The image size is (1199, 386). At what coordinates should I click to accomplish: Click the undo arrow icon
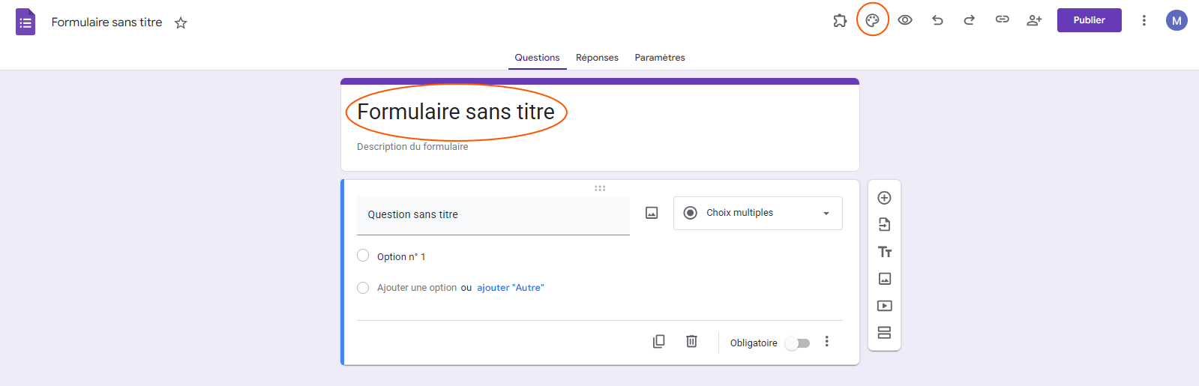[x=937, y=20]
